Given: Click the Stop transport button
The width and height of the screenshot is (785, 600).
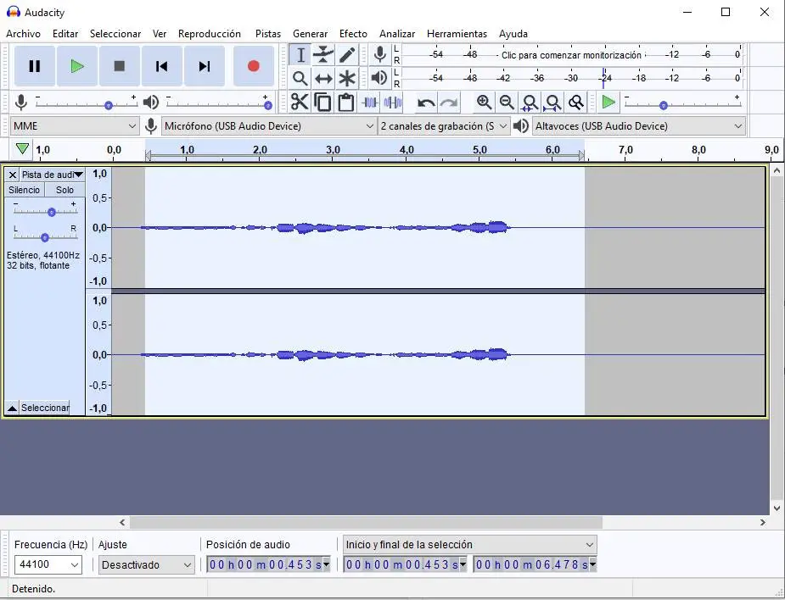Looking at the screenshot, I should pos(119,66).
